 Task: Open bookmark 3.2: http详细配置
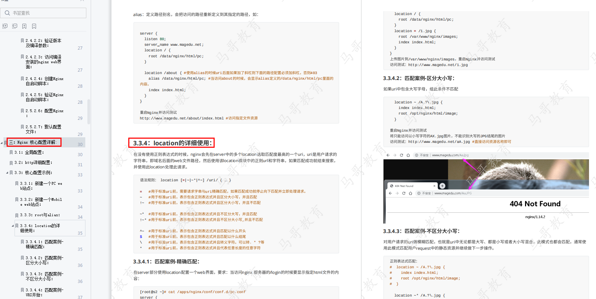pyautogui.click(x=33, y=162)
